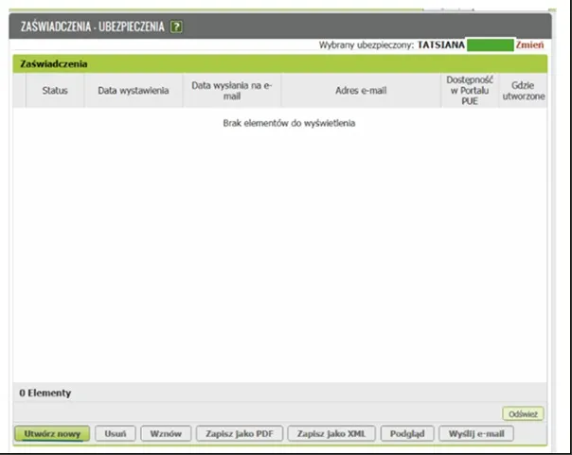Click the Wyślij e-mail button

tap(476, 433)
